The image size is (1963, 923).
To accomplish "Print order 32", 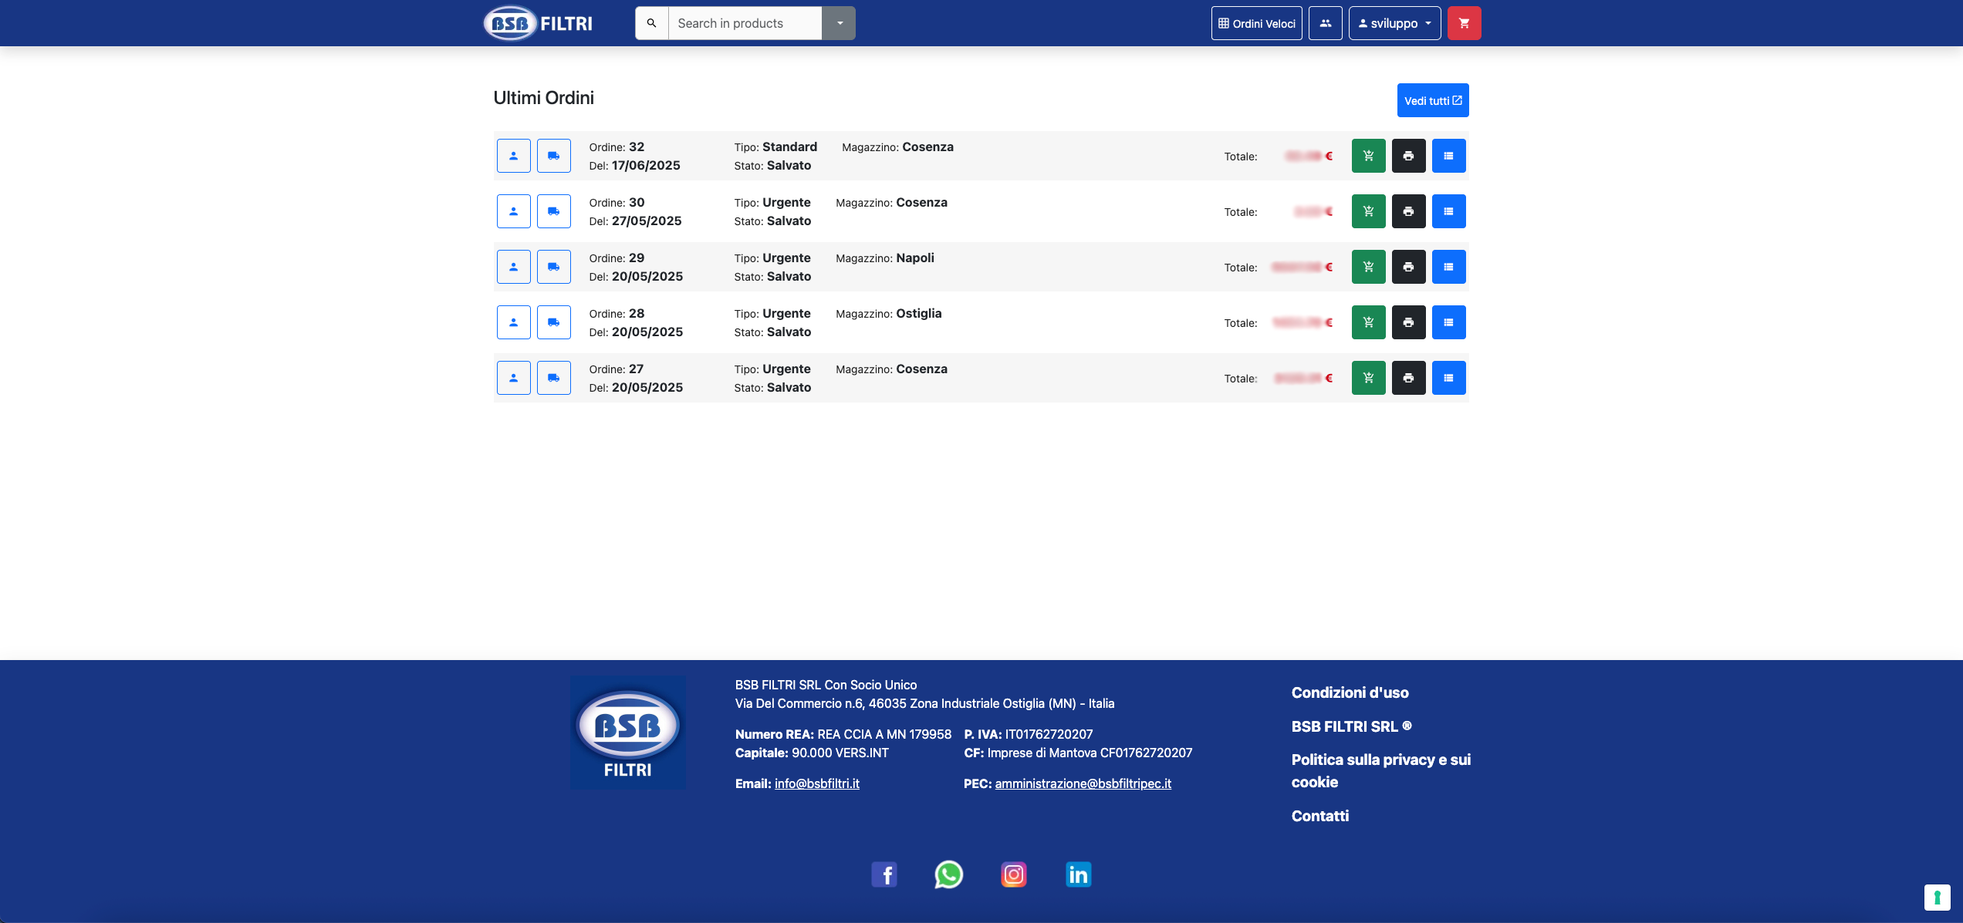I will (1408, 156).
